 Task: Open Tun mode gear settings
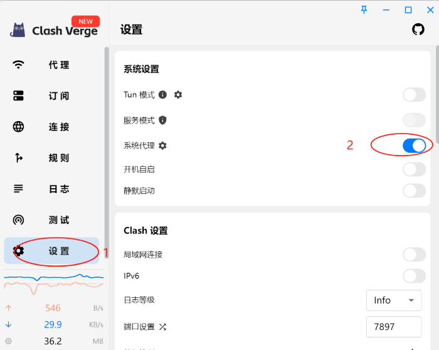click(178, 95)
